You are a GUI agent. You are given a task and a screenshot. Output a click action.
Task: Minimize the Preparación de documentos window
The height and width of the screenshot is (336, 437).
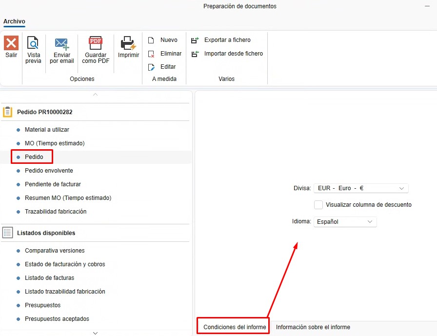(427, 6)
